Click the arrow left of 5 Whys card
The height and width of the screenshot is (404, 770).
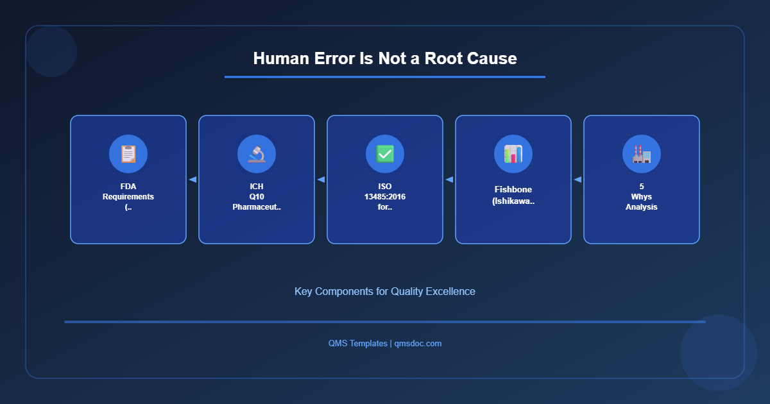(577, 180)
